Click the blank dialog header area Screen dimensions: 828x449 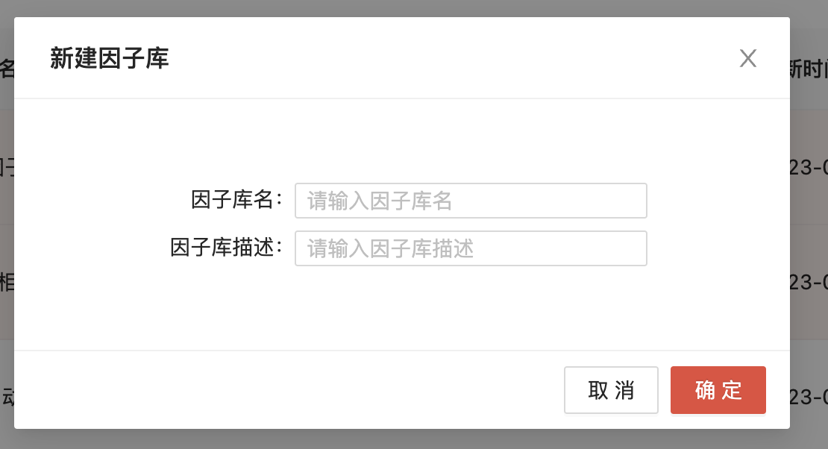tap(448, 58)
